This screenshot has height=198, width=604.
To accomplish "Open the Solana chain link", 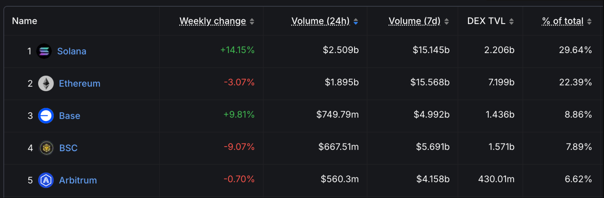I will [x=72, y=51].
